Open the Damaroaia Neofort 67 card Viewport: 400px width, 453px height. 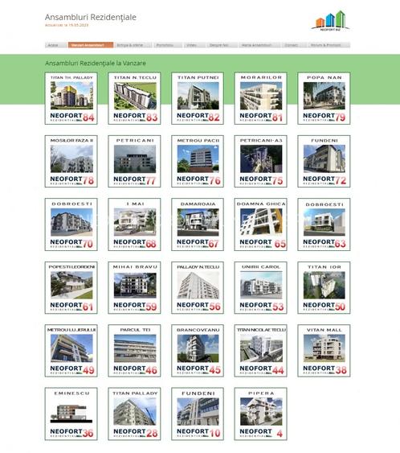pos(198,224)
